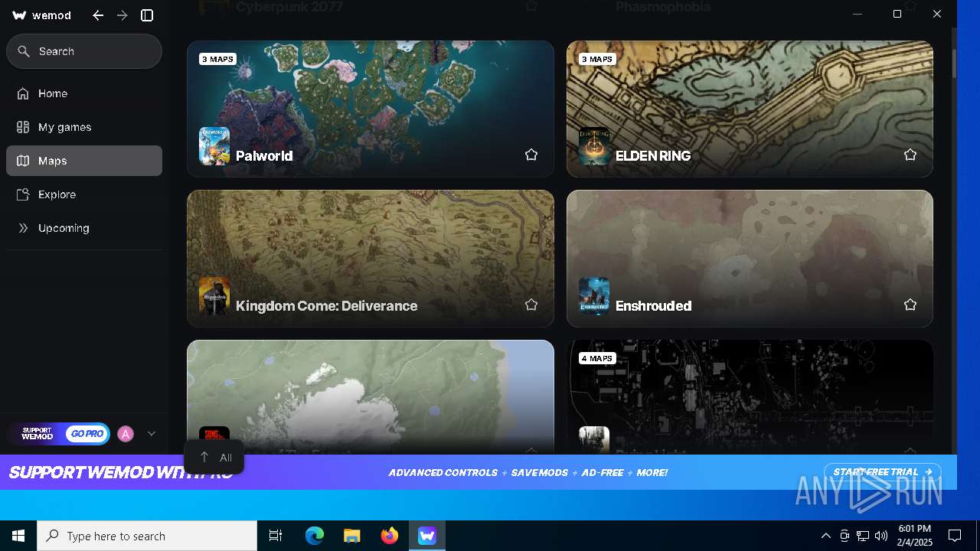Go back with the left arrow
The height and width of the screenshot is (551, 980).
click(98, 15)
